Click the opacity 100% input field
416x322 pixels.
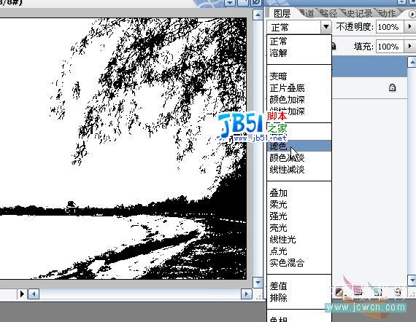tap(389, 27)
